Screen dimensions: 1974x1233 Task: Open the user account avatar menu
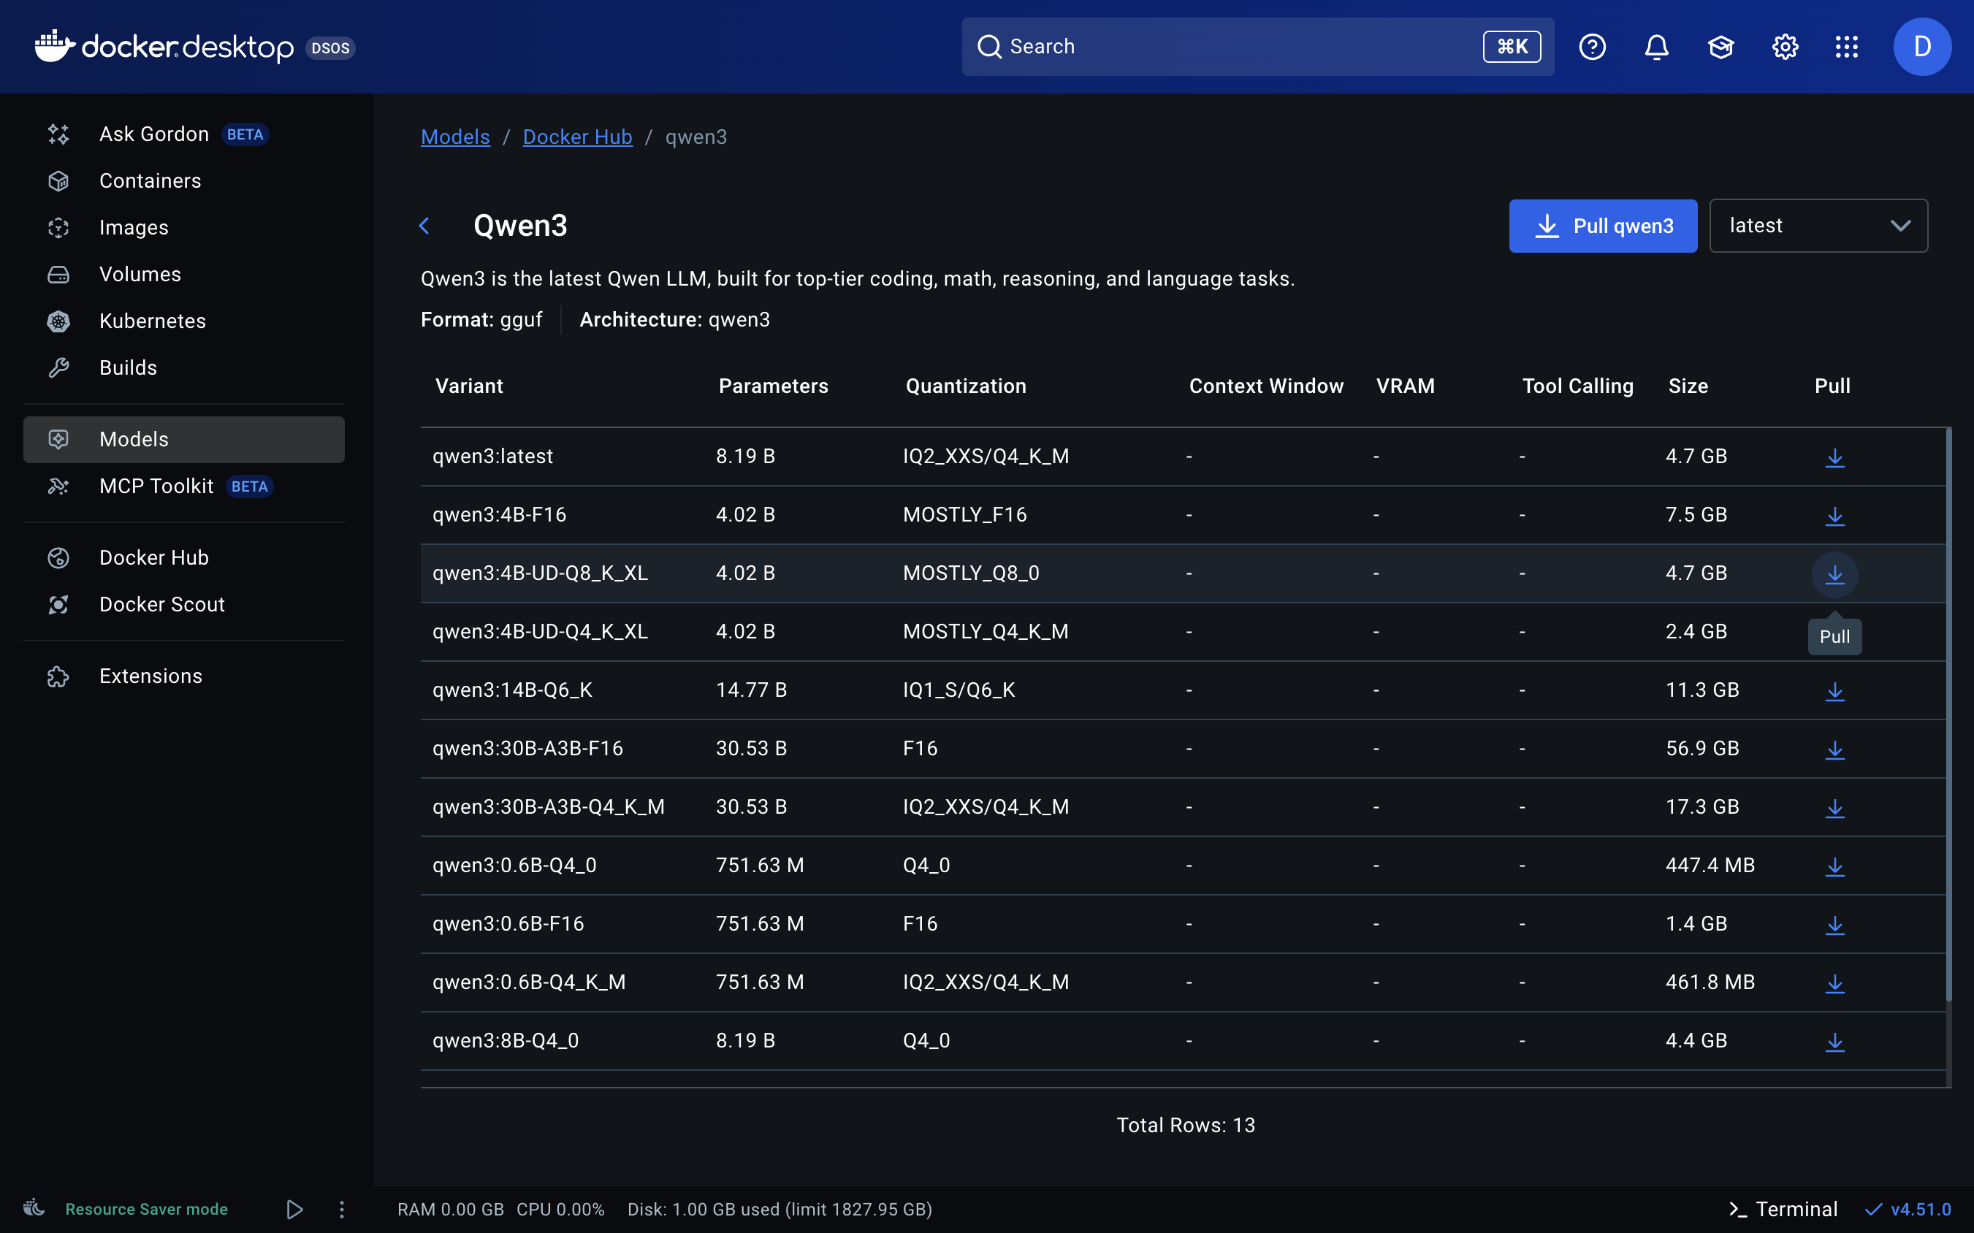[1921, 47]
